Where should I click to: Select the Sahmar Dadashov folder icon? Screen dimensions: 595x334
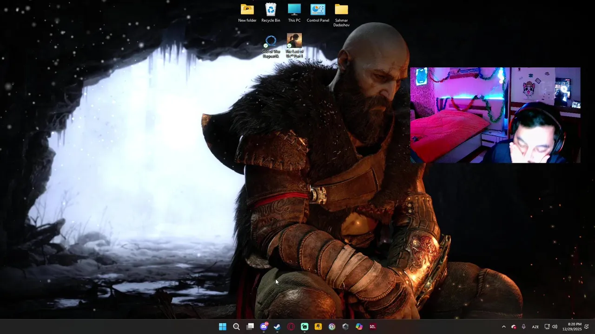[341, 15]
